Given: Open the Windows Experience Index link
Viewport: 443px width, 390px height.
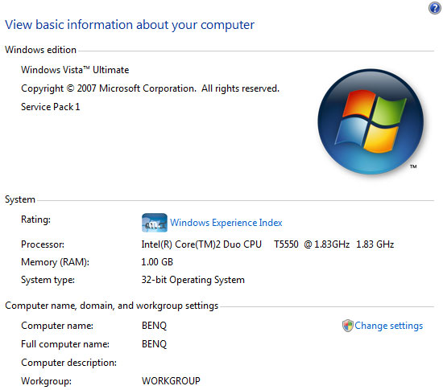Looking at the screenshot, I should click(226, 223).
